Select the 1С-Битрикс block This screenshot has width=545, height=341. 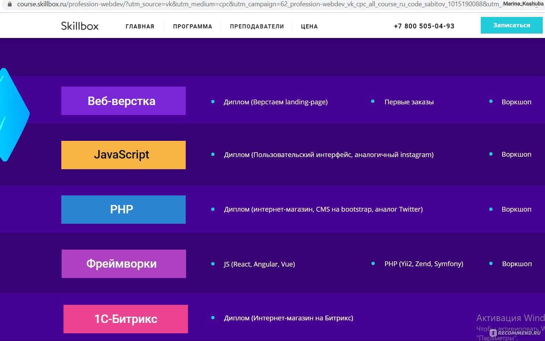pyautogui.click(x=126, y=319)
